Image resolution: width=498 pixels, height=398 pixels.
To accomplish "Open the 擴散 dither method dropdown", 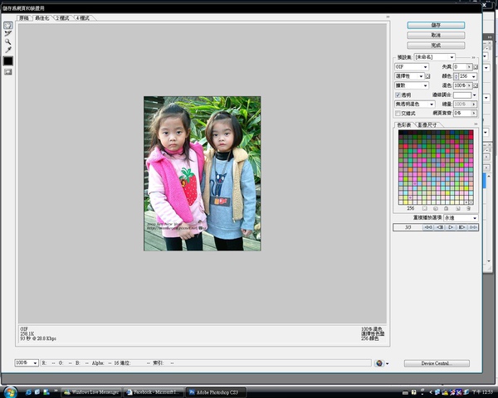I will [412, 85].
